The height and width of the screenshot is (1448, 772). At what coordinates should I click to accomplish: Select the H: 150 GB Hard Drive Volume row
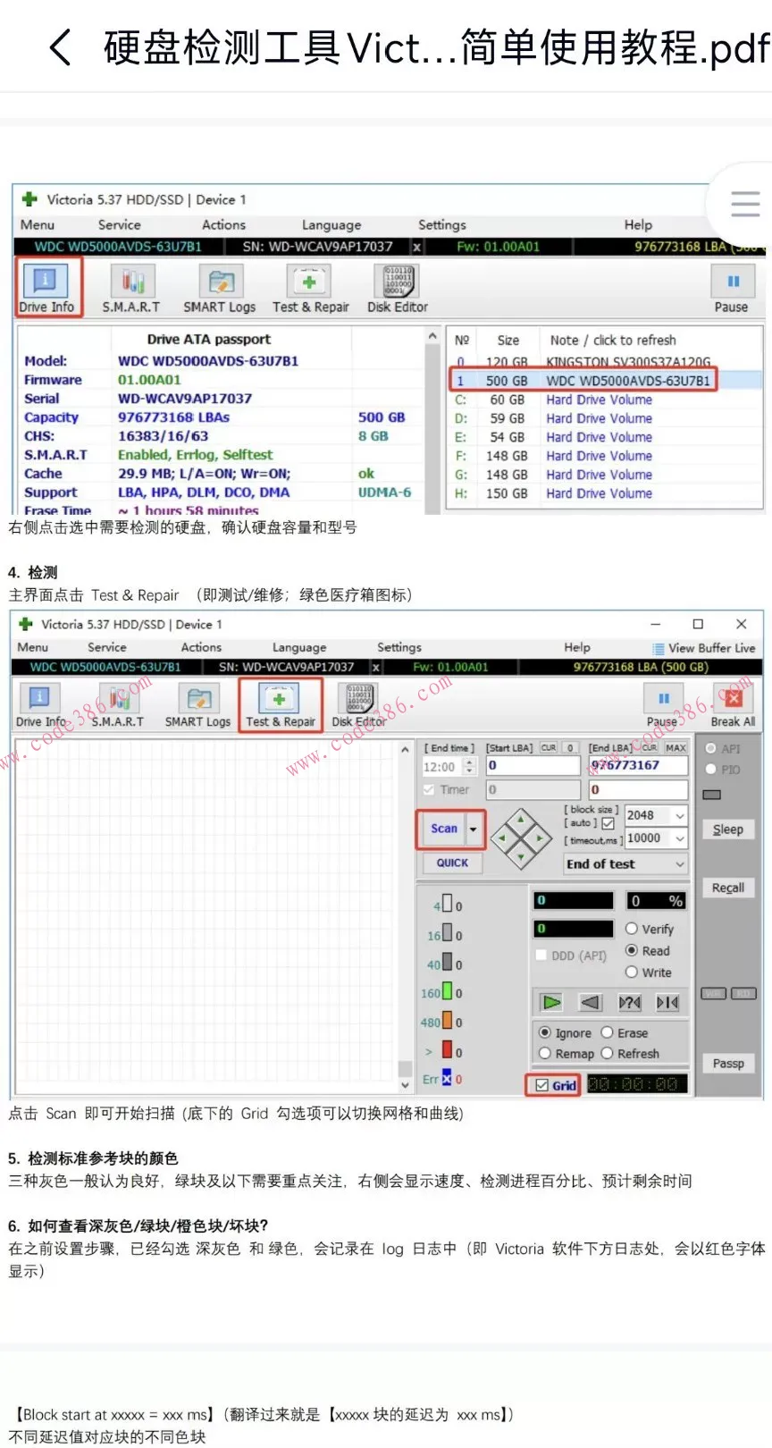pyautogui.click(x=605, y=493)
